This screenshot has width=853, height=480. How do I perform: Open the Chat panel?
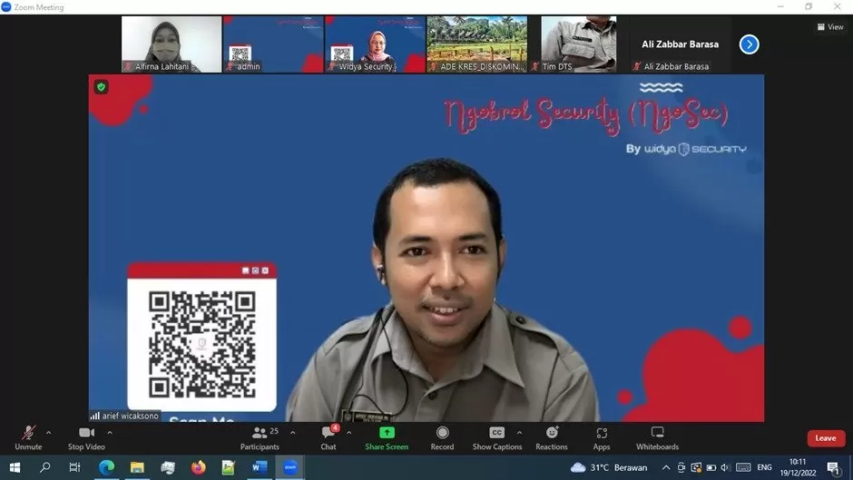tap(328, 438)
